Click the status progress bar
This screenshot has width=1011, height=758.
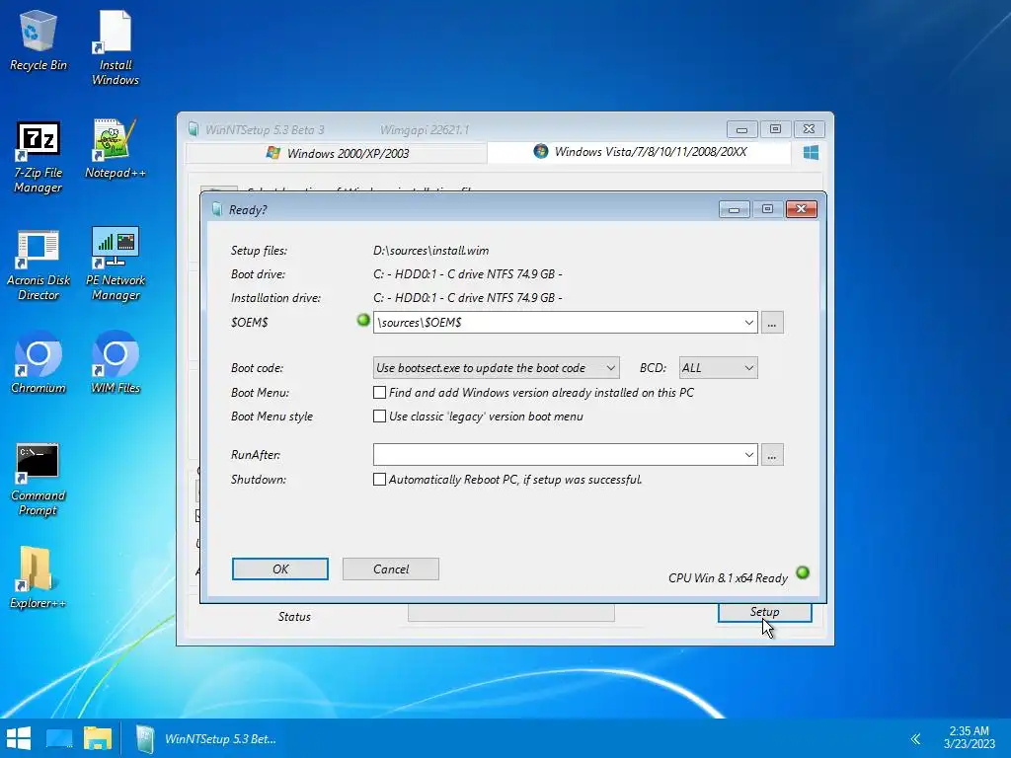pyautogui.click(x=510, y=613)
